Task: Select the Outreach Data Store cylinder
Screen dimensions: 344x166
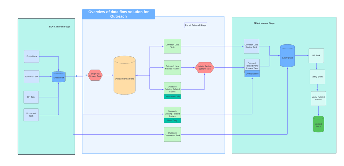Action: pyautogui.click(x=125, y=76)
